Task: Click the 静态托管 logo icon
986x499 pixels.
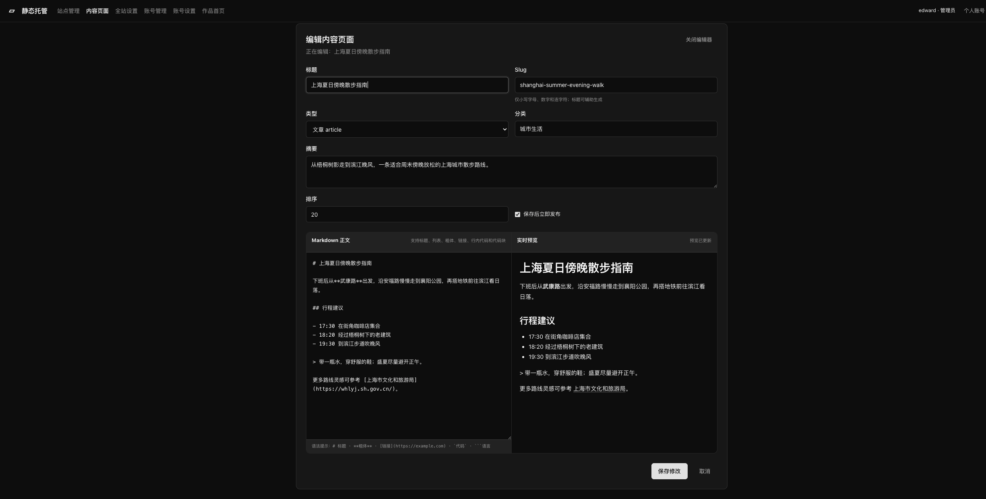Action: 12,11
